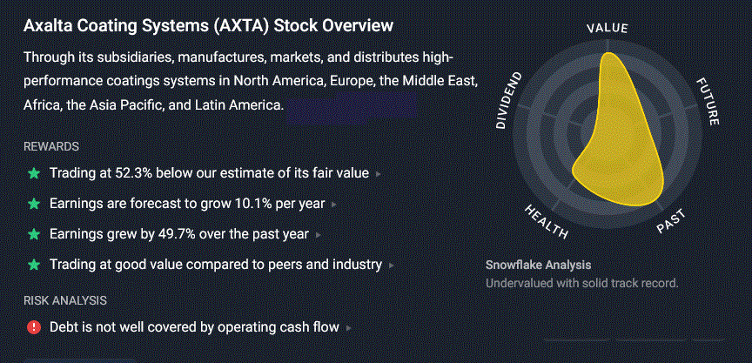
Task: Click the red warning icon for debt risk
Action: coord(34,327)
